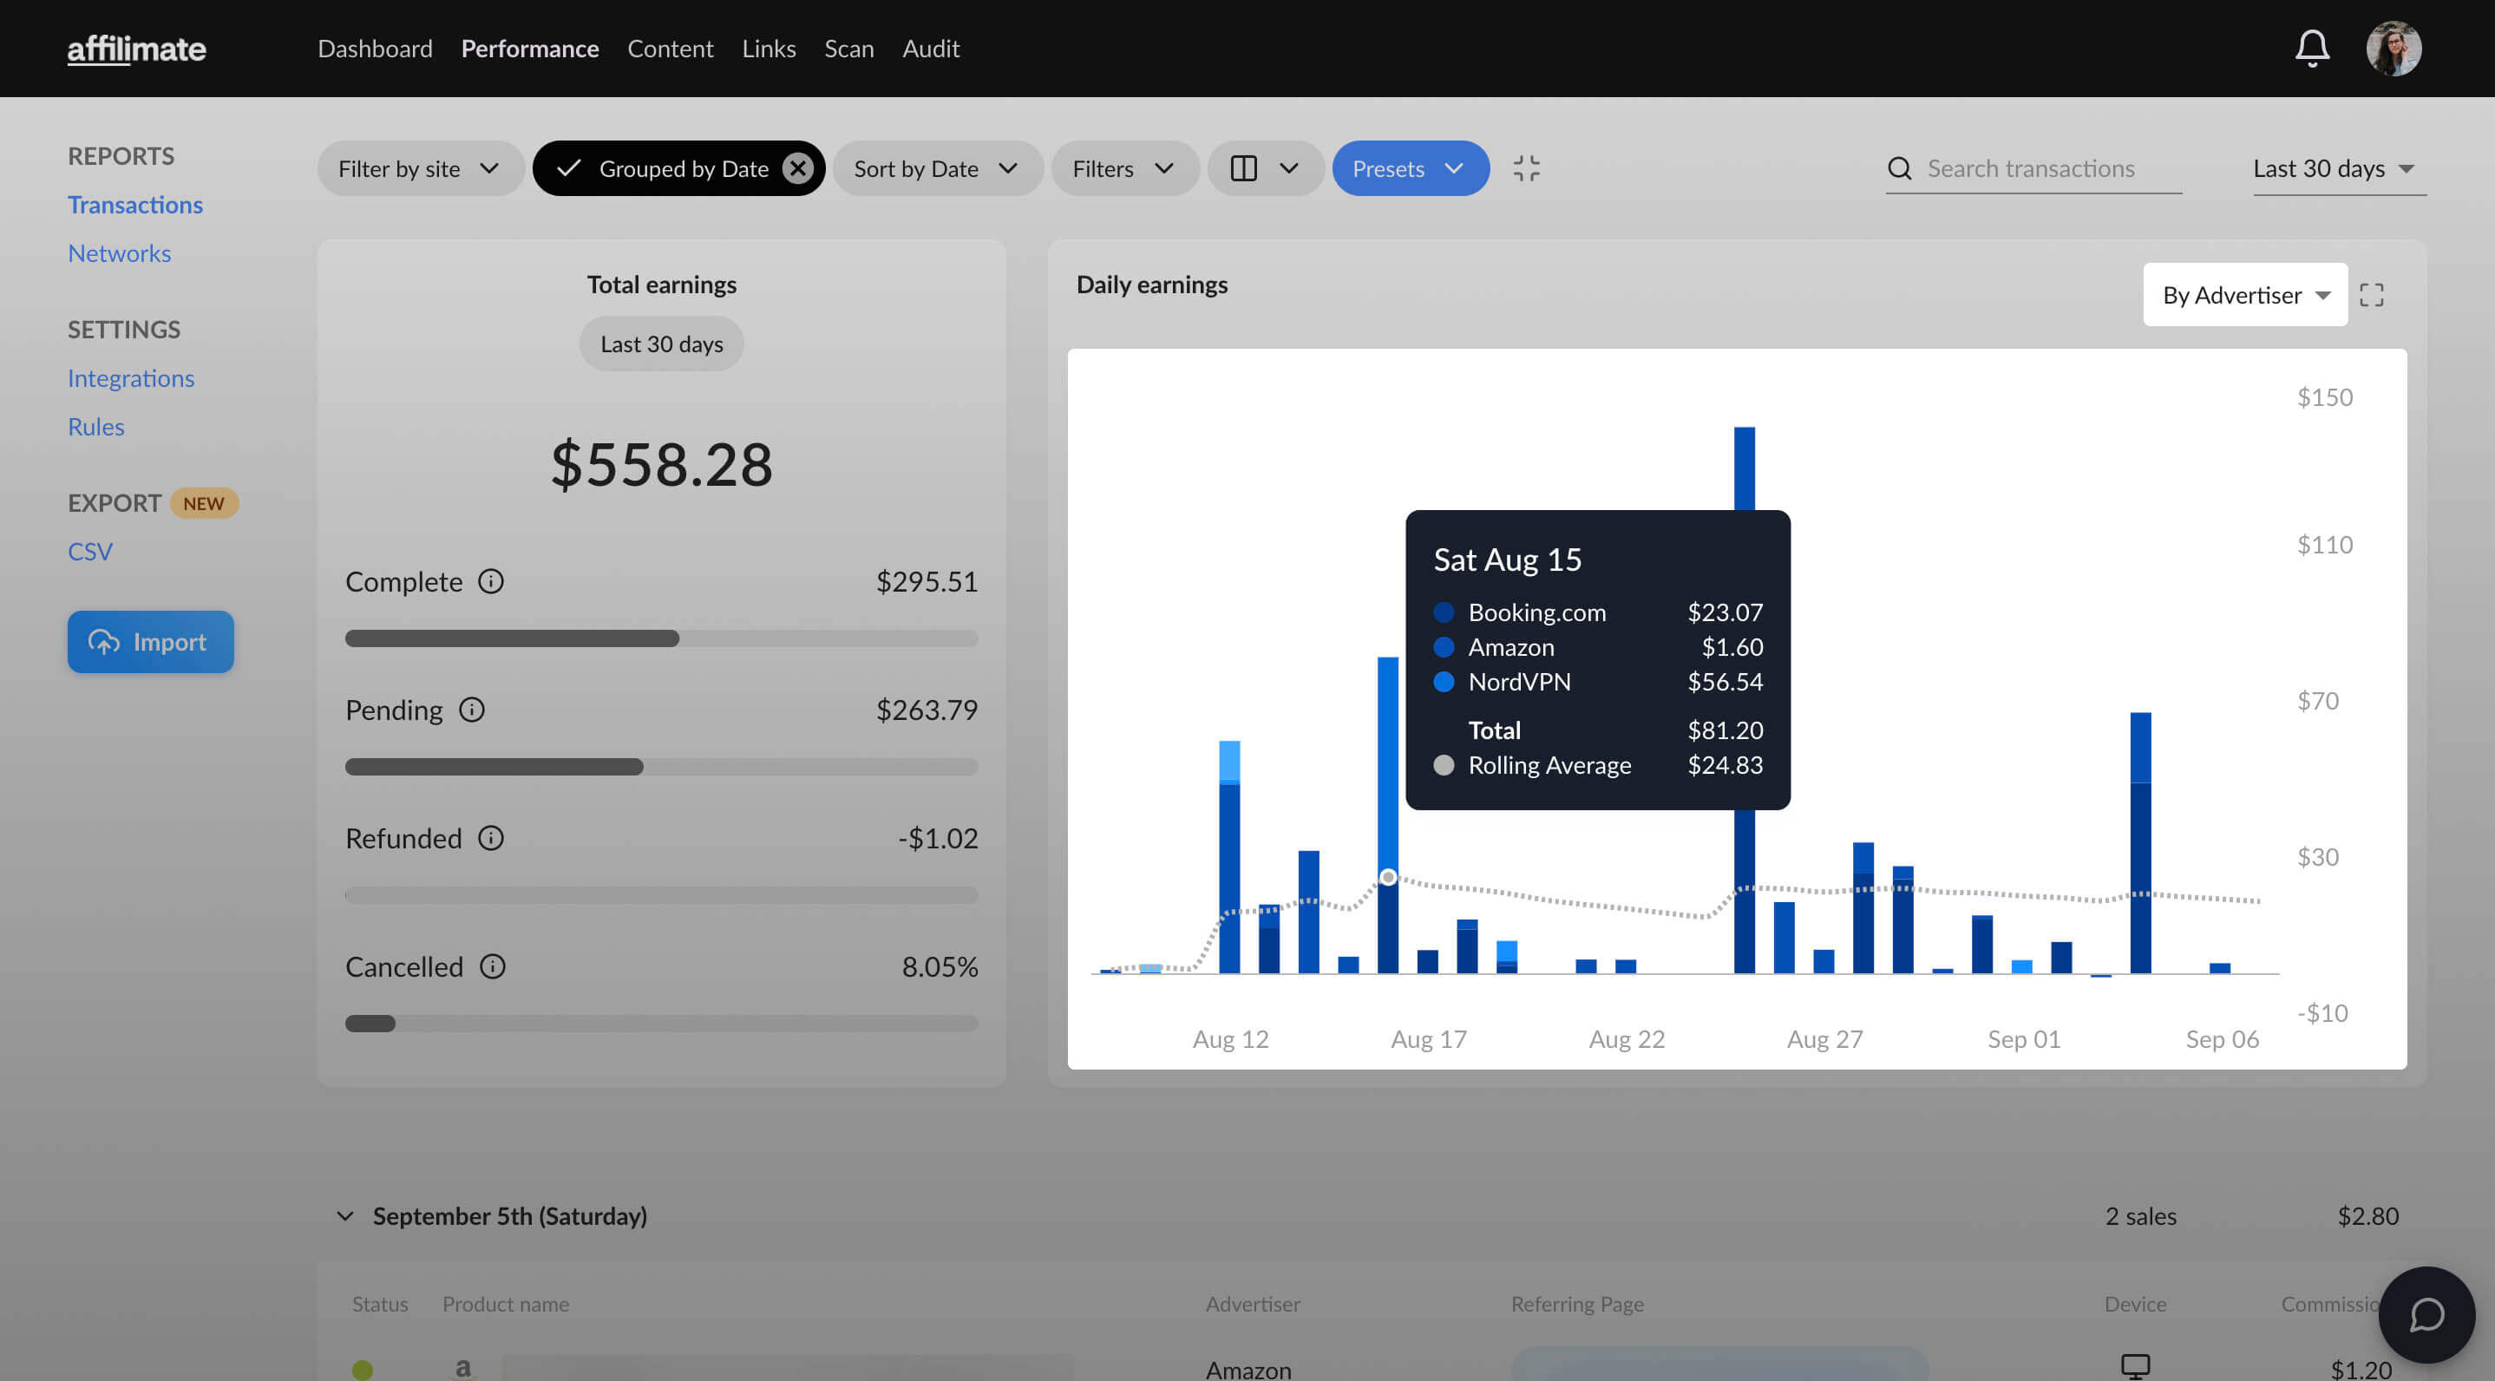The image size is (2495, 1381).
Task: Click the expand chart fullscreen icon
Action: 2371,292
